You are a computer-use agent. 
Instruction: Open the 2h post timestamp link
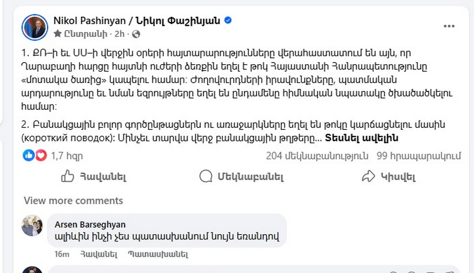pos(120,34)
